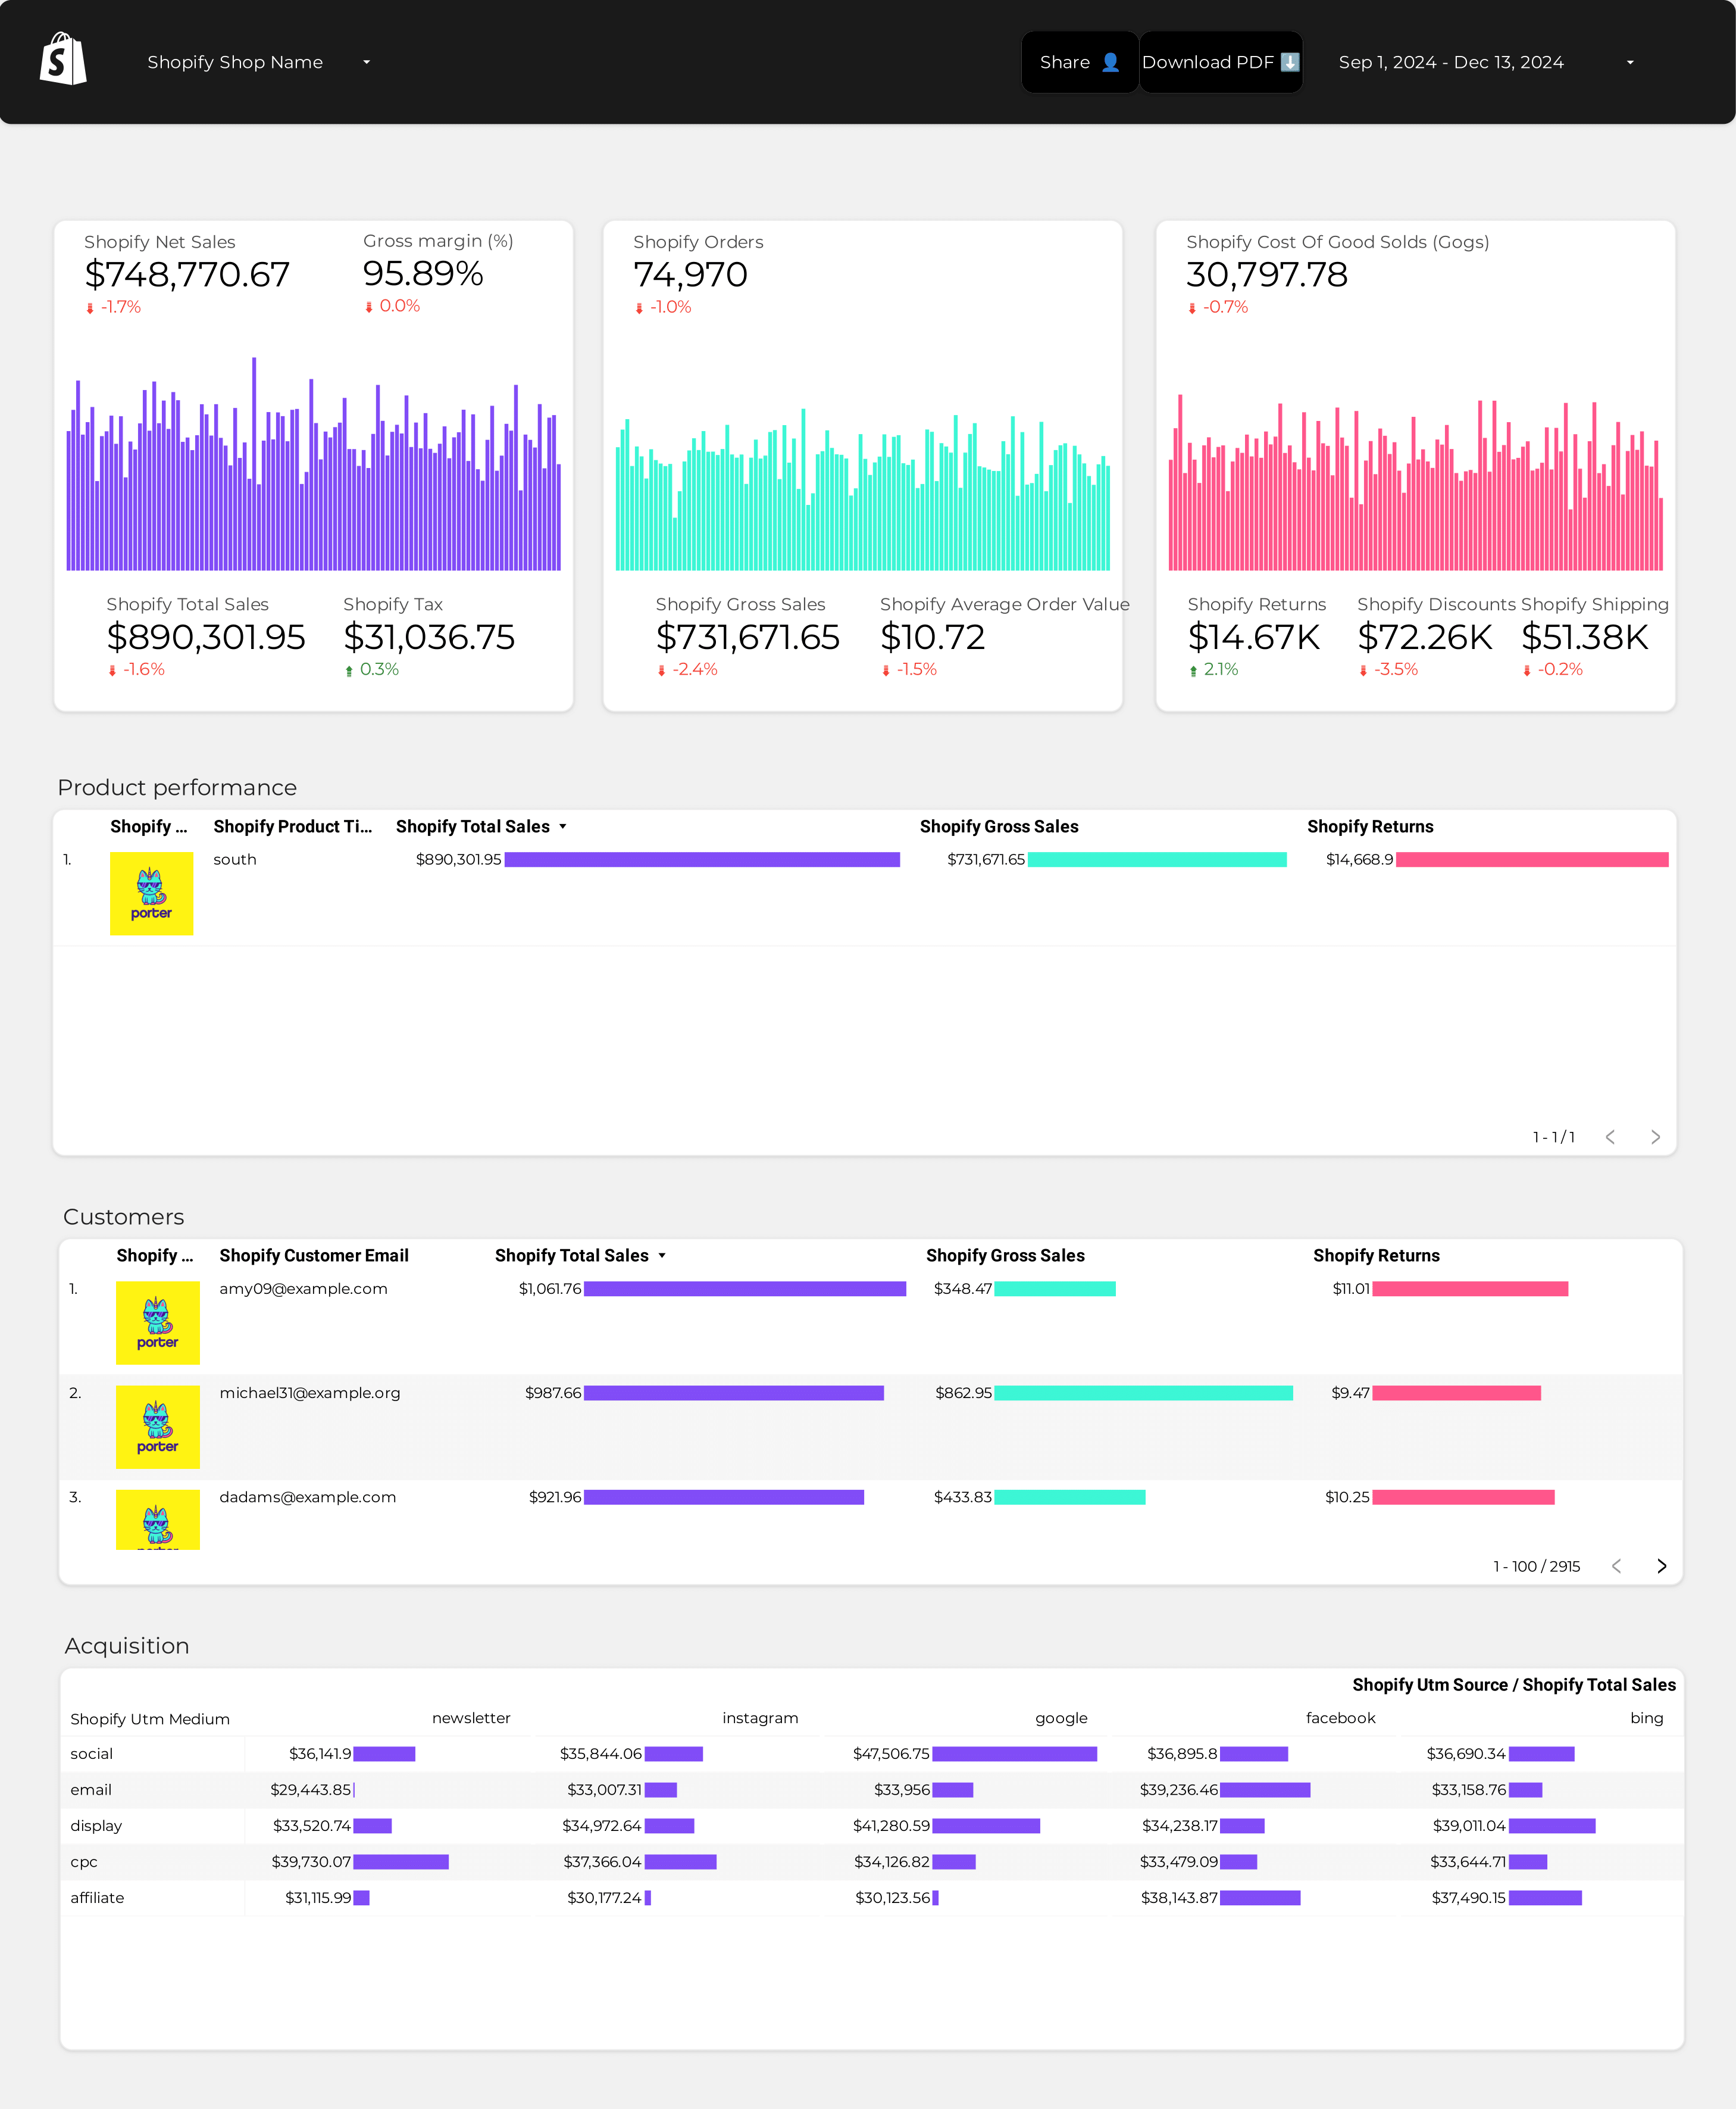This screenshot has height=2109, width=1736.
Task: Click Customers table Shopify Gross Sales header
Action: tap(1005, 1256)
